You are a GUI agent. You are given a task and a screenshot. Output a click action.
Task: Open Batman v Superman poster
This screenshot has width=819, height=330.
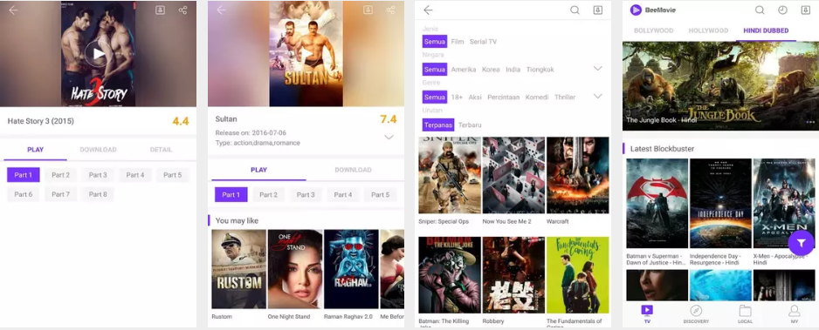657,204
